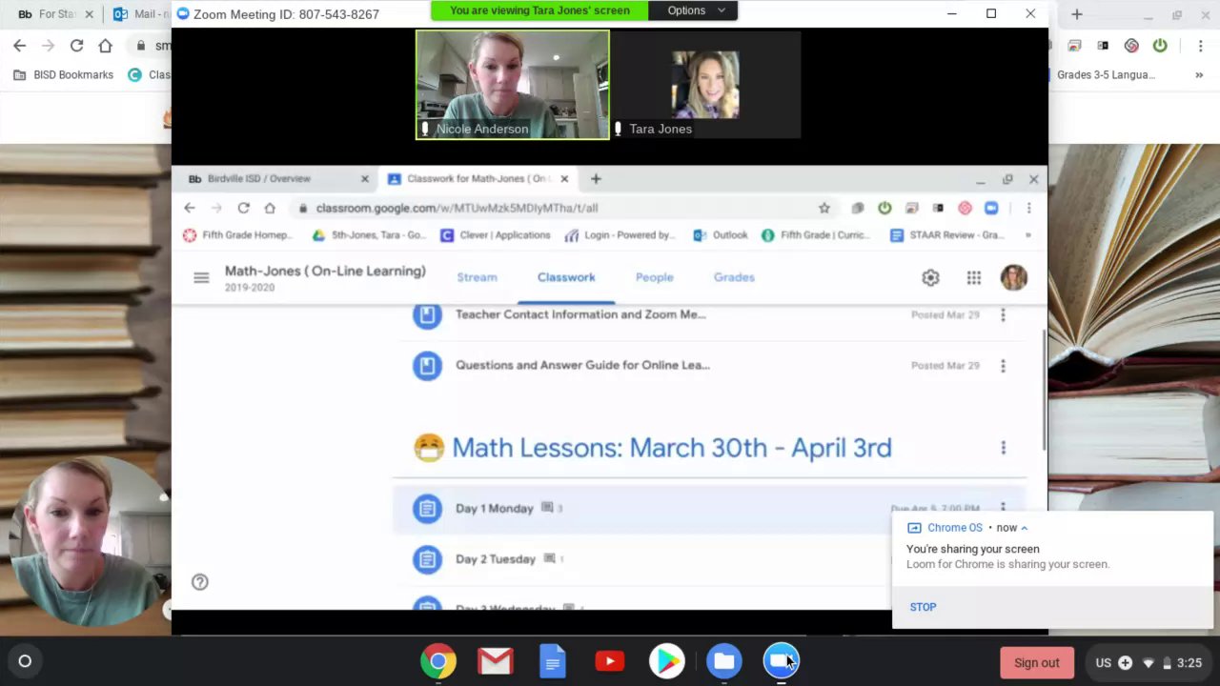This screenshot has width=1220, height=686.
Task: Click home in background Chrome window
Action: point(105,46)
